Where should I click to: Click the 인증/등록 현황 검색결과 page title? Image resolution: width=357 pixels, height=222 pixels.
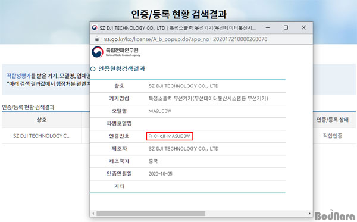pyautogui.click(x=178, y=14)
